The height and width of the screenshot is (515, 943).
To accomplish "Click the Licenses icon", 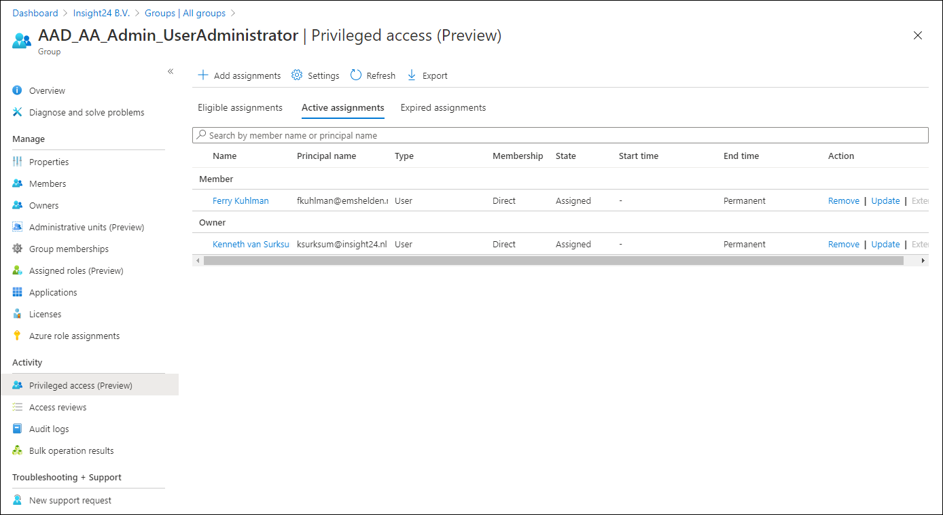I will click(x=18, y=314).
